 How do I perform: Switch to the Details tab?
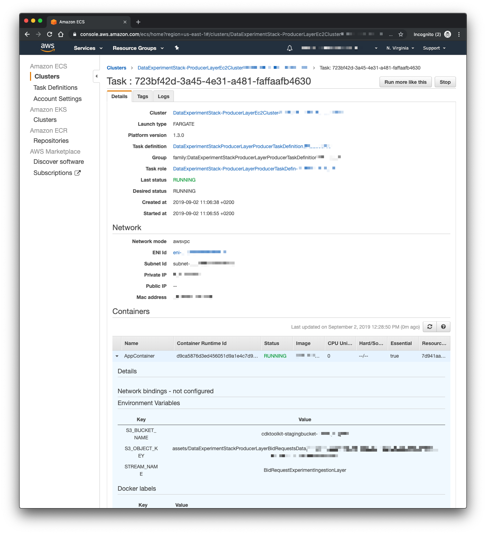[x=119, y=96]
